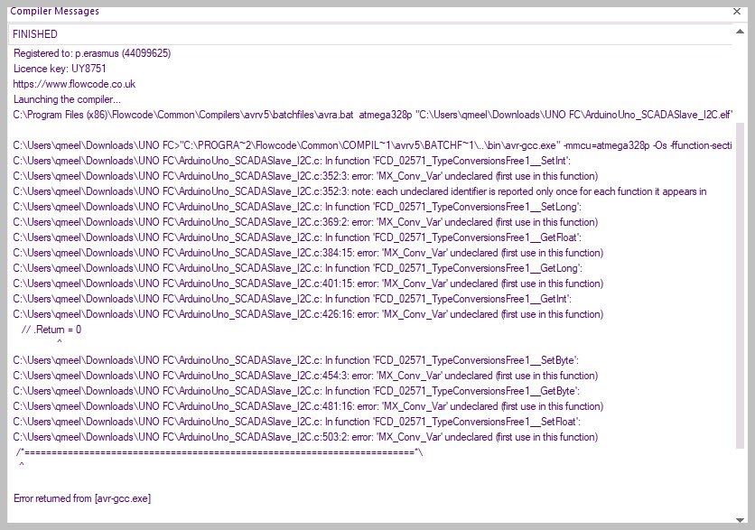Click the error at line 426:16
Image resolution: width=755 pixels, height=530 pixels.
tap(308, 314)
